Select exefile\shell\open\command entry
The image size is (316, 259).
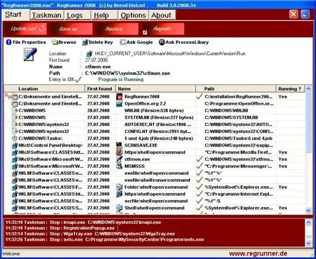tap(157, 173)
